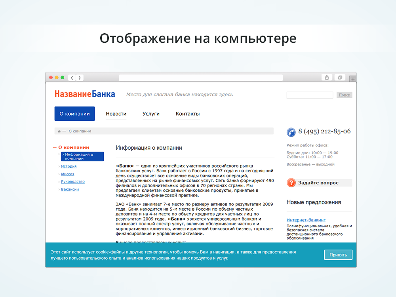
Task: Click the О компании breadcrumb entry
Action: 80,131
